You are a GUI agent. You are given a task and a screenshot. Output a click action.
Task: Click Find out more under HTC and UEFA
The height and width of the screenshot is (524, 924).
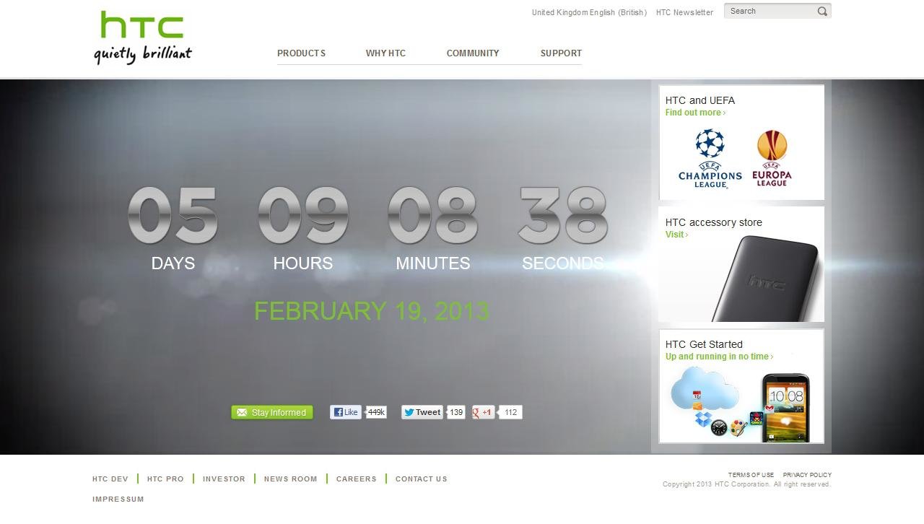(695, 113)
